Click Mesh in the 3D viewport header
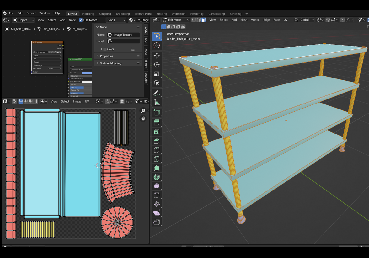 coord(244,20)
